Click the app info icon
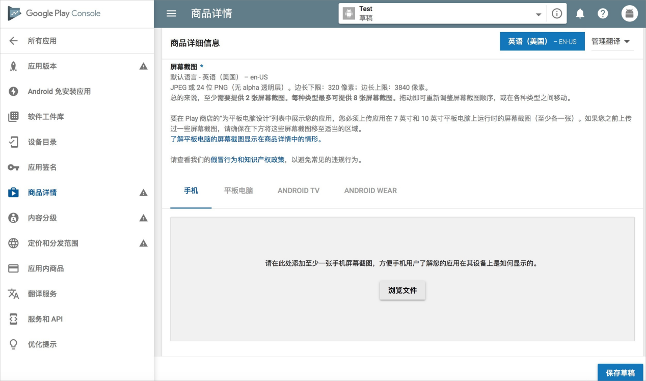The width and height of the screenshot is (646, 381). click(557, 14)
